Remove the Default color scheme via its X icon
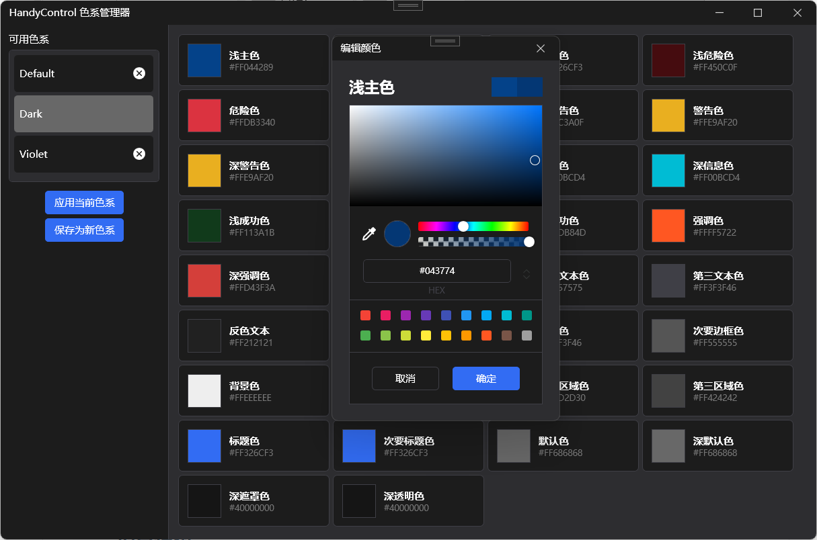 coord(139,73)
